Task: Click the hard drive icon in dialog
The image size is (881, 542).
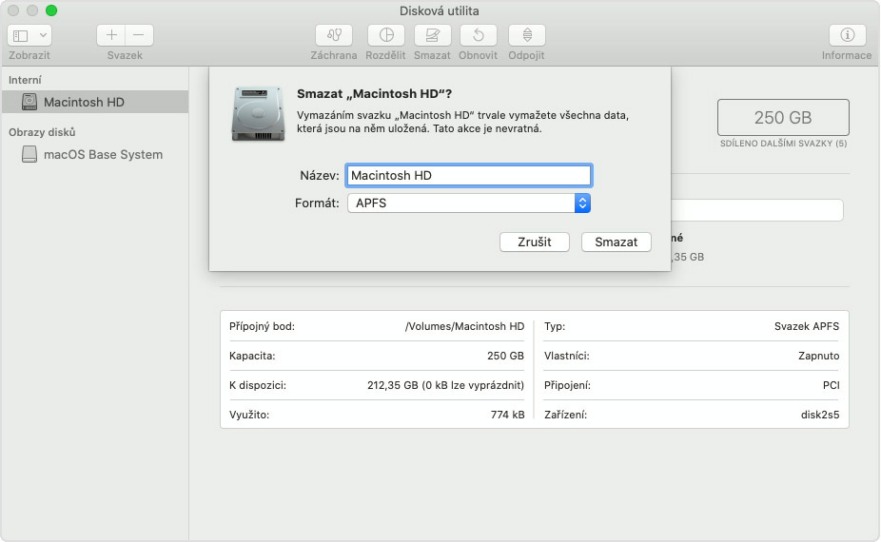Action: 259,113
